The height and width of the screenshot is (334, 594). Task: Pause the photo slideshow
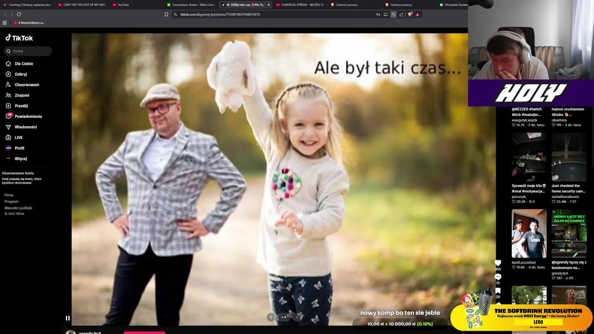point(67,318)
